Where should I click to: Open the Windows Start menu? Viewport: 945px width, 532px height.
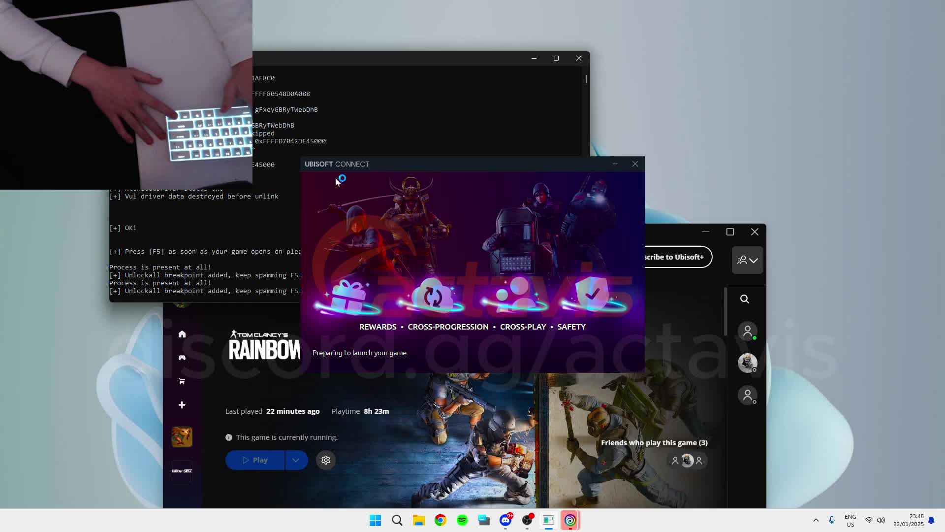tap(375, 520)
